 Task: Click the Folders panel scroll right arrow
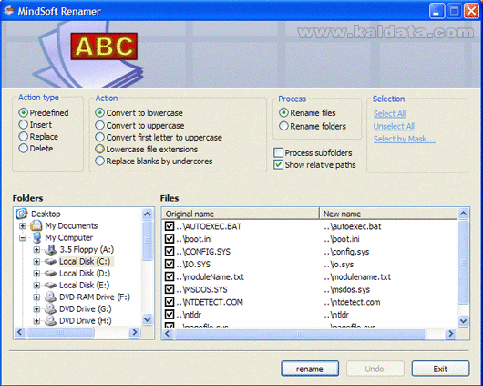(135, 332)
